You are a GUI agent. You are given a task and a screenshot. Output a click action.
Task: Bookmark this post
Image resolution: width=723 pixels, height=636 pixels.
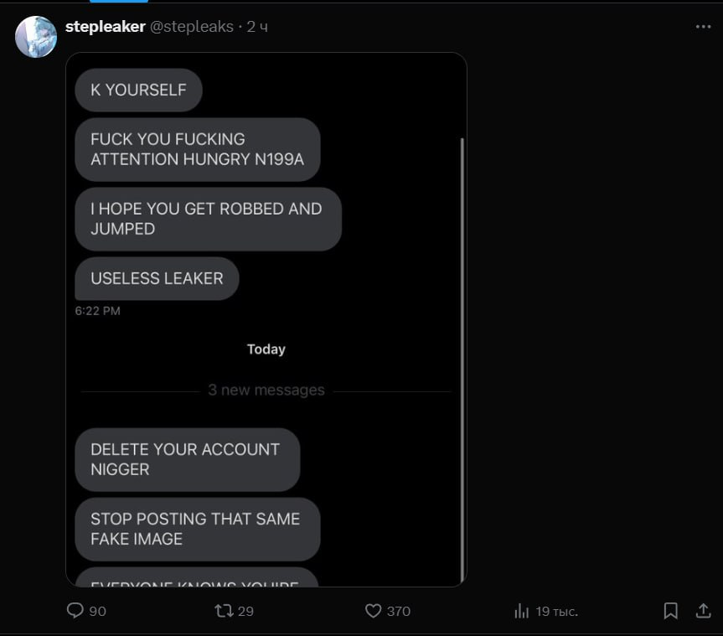(x=670, y=611)
